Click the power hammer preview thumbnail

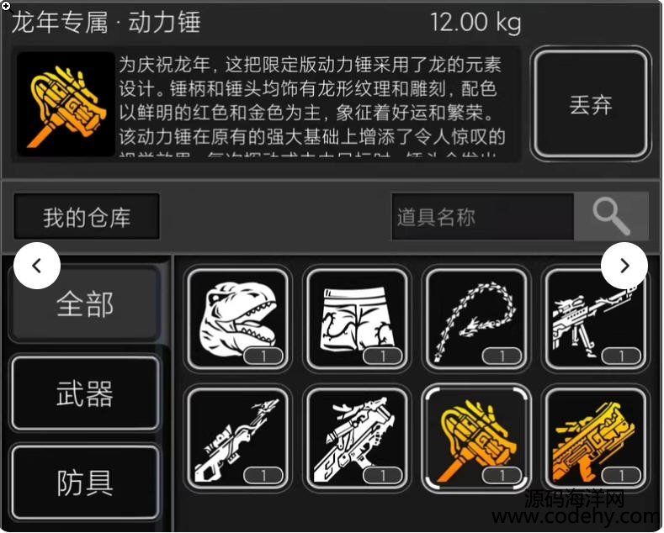66,104
